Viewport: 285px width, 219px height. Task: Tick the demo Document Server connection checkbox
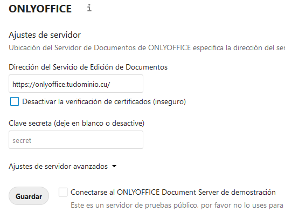point(63,192)
